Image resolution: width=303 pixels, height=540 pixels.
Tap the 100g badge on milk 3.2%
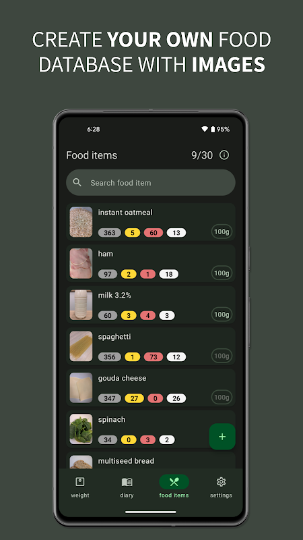tap(222, 315)
